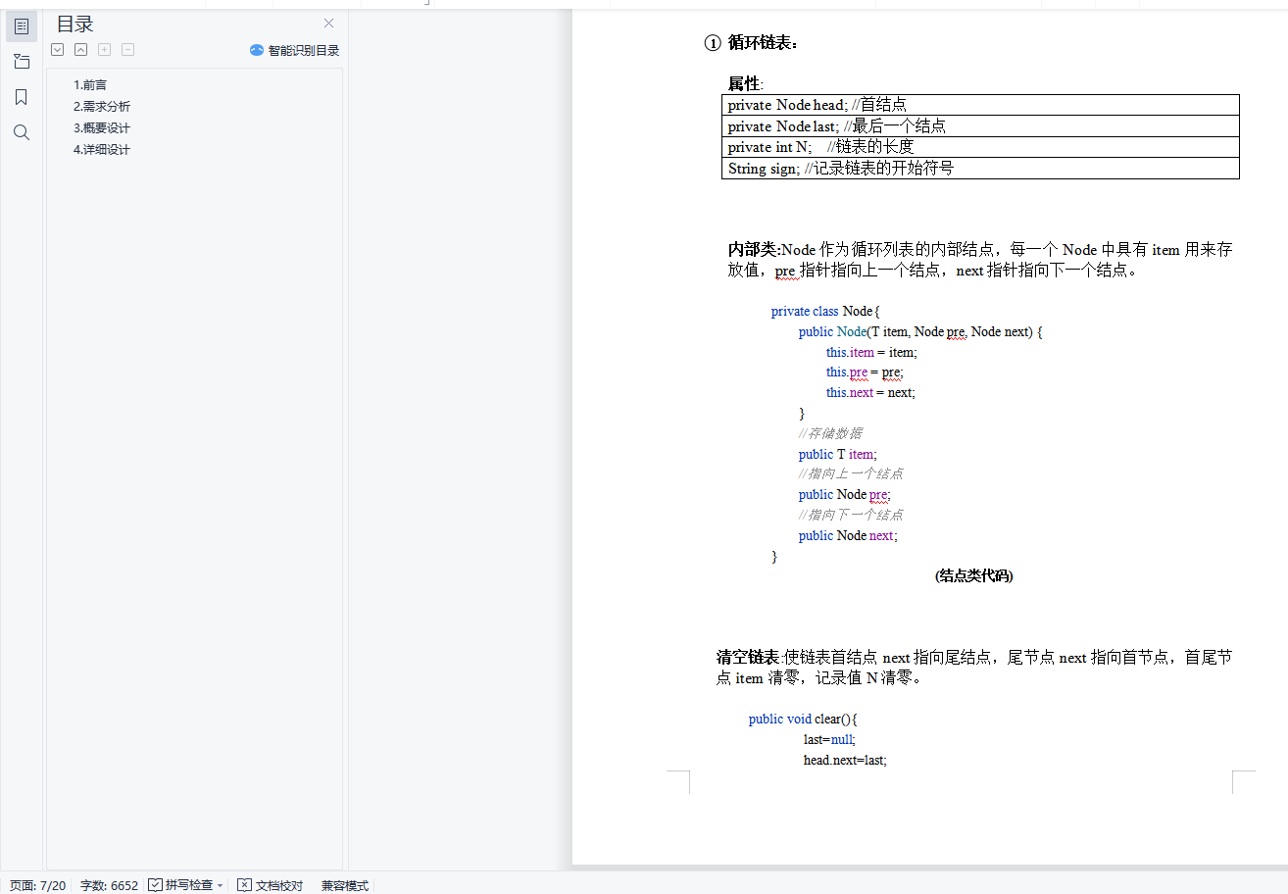This screenshot has height=894, width=1288.
Task: Click table cell 'private Node head; //首结点'
Action: (980, 105)
